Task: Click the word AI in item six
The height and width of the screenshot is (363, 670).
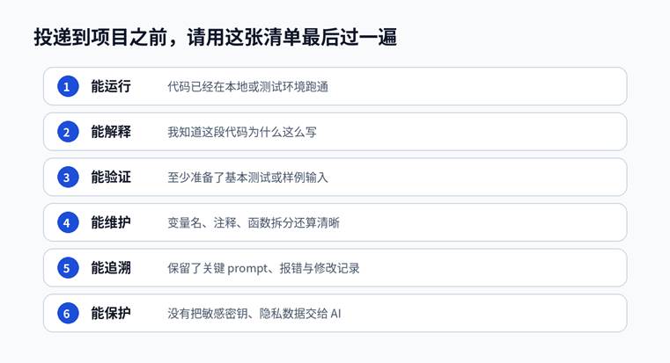Action: tap(335, 314)
